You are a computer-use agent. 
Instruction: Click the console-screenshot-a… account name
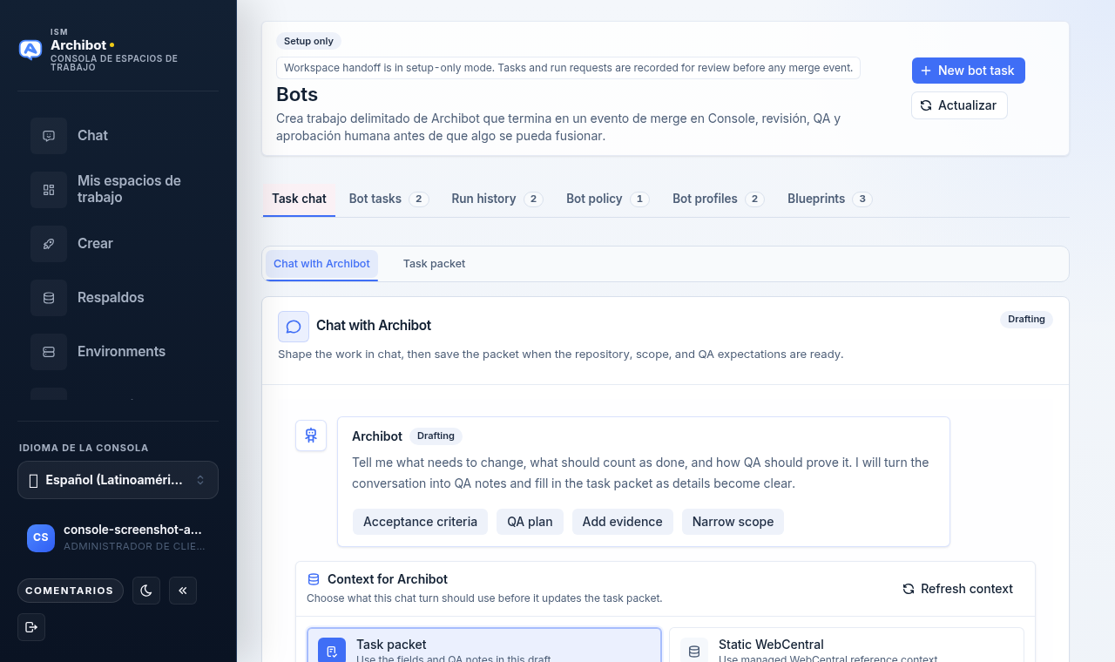pyautogui.click(x=132, y=530)
